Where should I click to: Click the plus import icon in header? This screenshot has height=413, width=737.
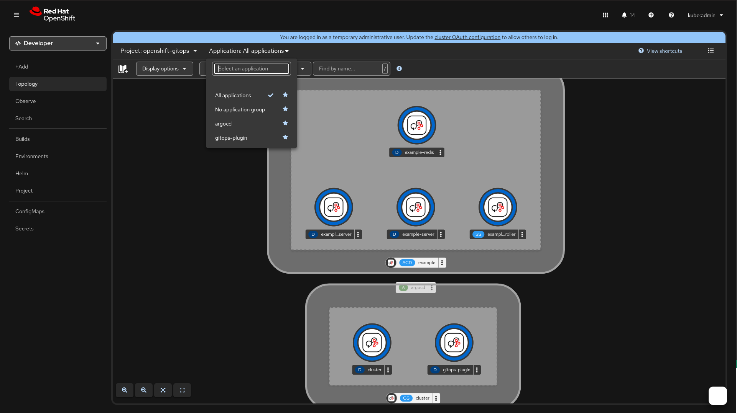point(651,15)
